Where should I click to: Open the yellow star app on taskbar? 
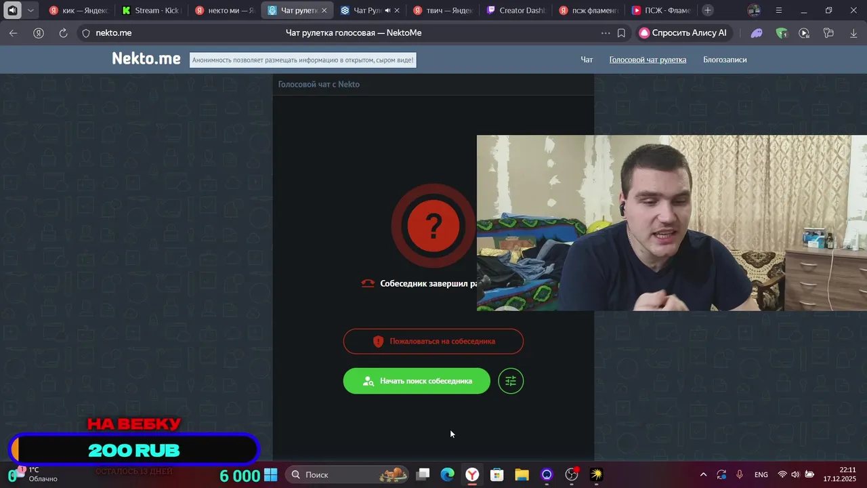[x=597, y=474]
